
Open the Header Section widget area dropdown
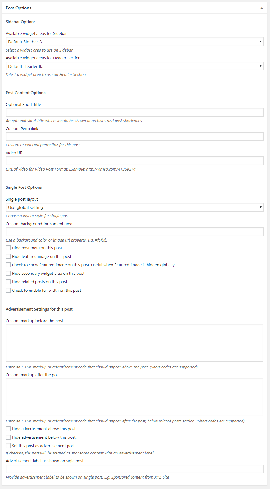coord(134,66)
